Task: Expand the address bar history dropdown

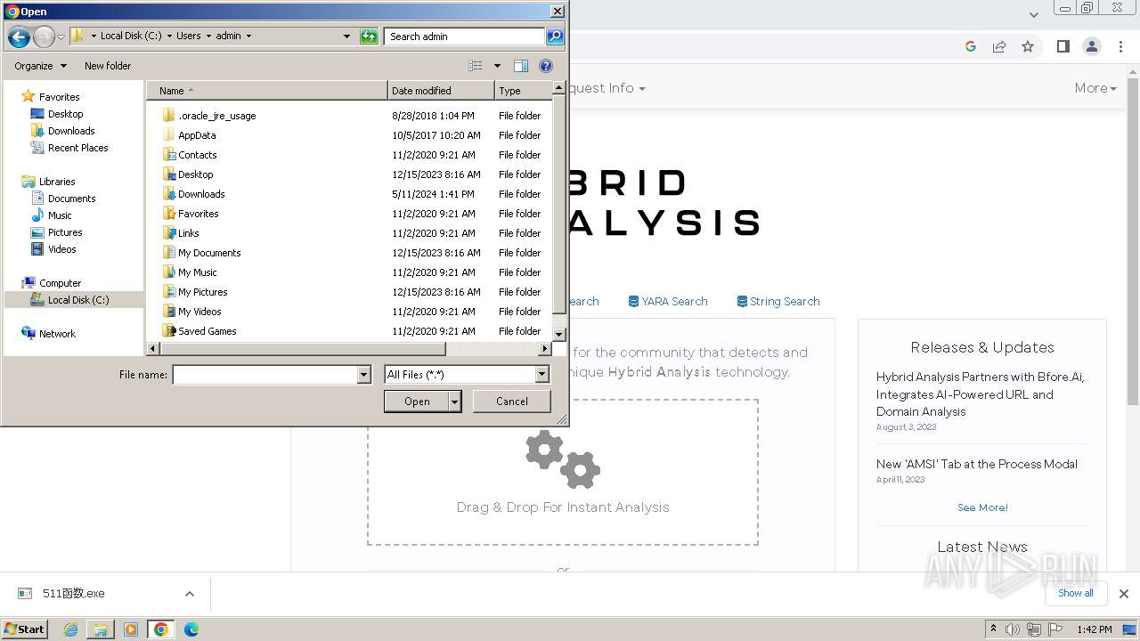Action: pyautogui.click(x=346, y=37)
